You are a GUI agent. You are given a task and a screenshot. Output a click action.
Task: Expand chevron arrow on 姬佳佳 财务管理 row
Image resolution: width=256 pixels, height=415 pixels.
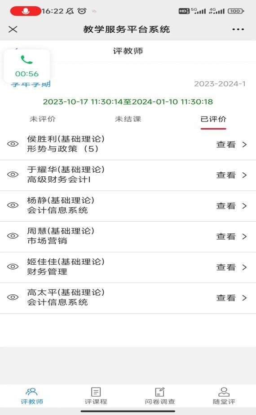point(244,267)
